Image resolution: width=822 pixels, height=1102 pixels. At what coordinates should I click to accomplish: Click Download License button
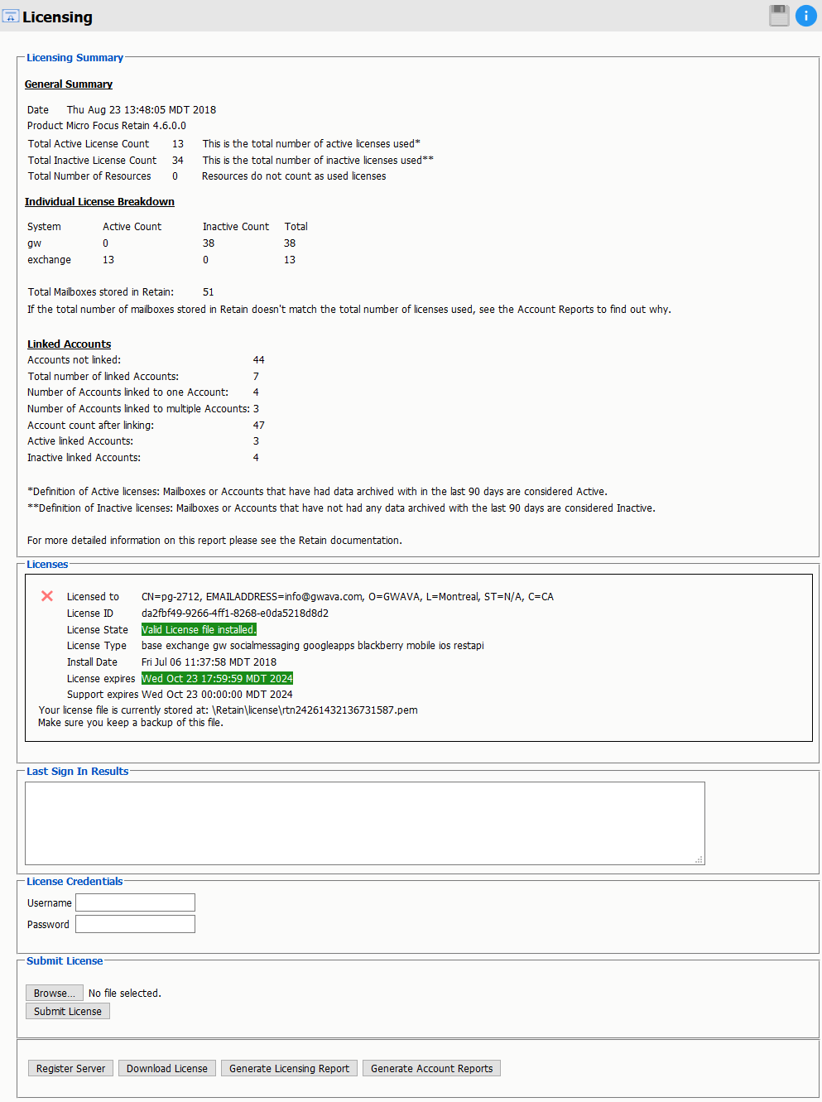click(x=167, y=1068)
